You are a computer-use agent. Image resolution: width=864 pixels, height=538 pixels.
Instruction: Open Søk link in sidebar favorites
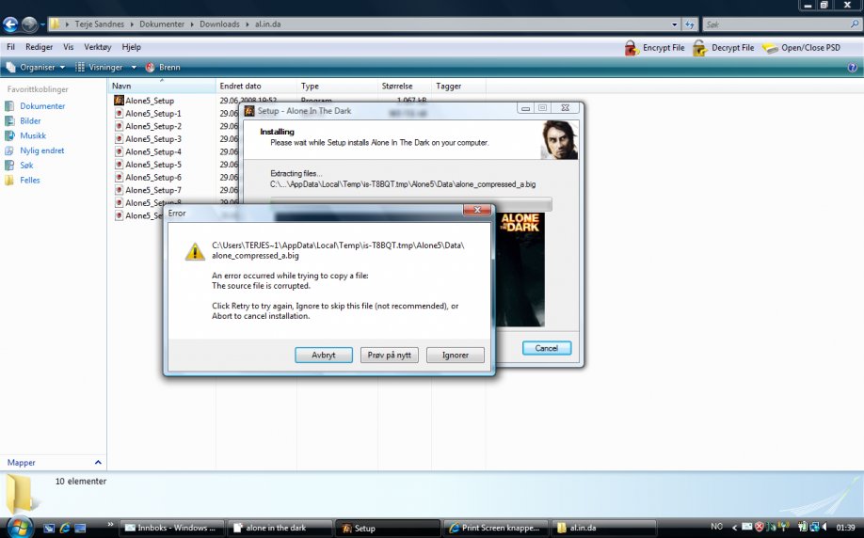tap(26, 166)
